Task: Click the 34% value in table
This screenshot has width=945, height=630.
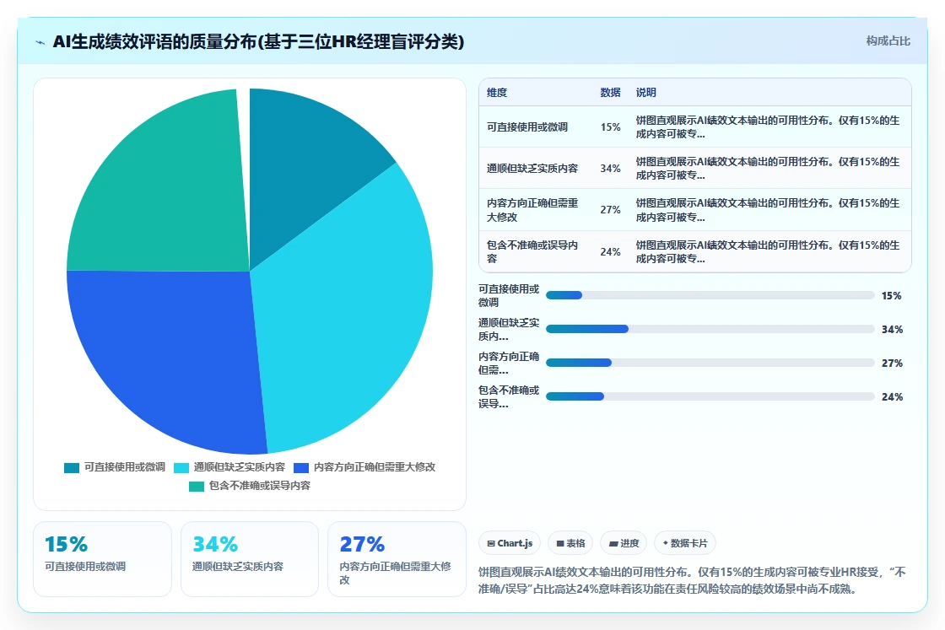Action: tap(611, 169)
